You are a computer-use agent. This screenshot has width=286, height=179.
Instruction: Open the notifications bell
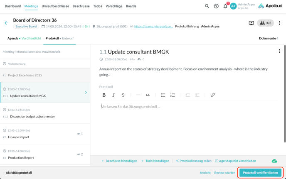pos(225,6)
